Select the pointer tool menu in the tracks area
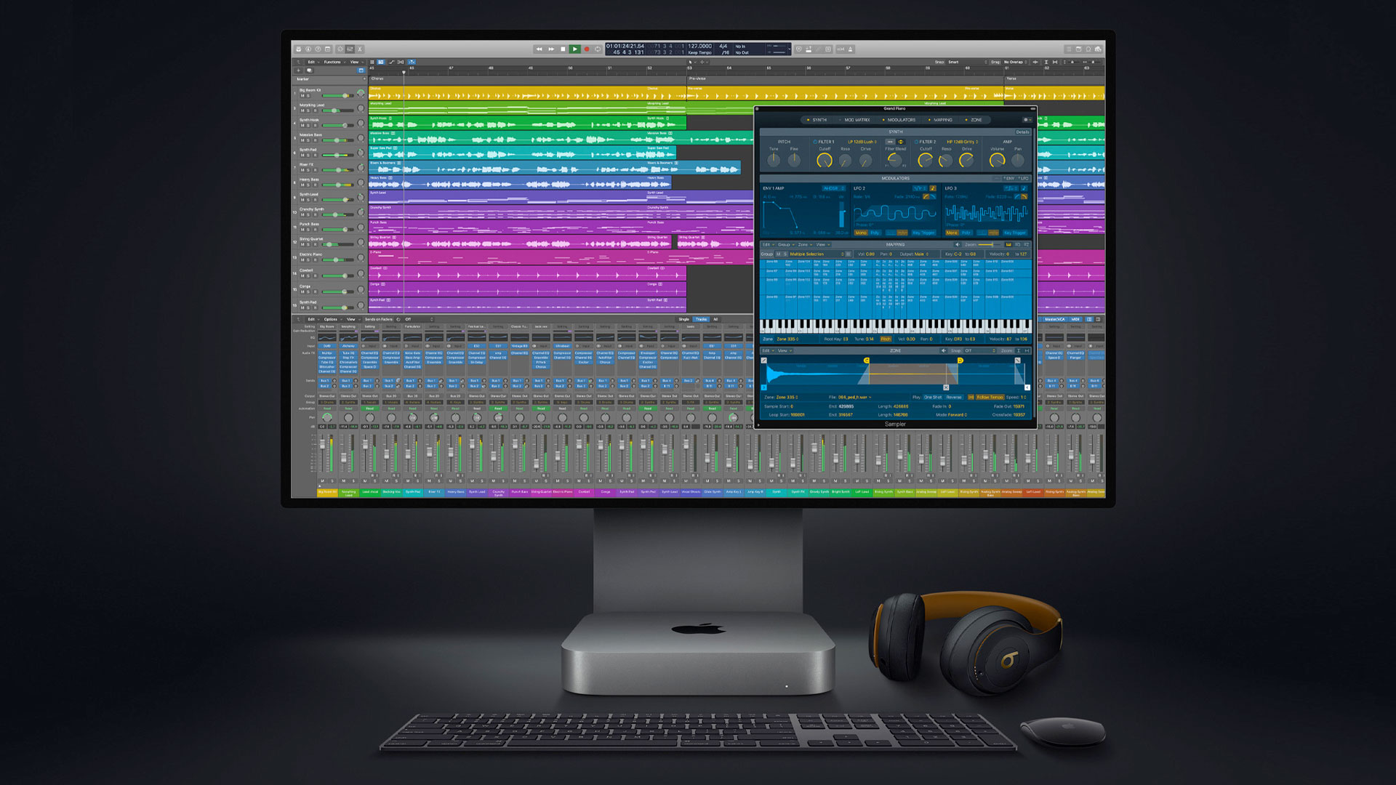This screenshot has width=1396, height=785. (x=691, y=62)
